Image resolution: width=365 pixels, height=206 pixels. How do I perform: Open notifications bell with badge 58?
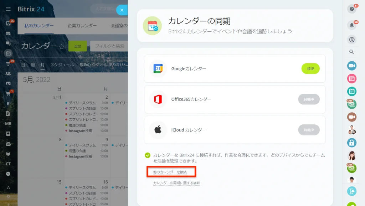(352, 25)
